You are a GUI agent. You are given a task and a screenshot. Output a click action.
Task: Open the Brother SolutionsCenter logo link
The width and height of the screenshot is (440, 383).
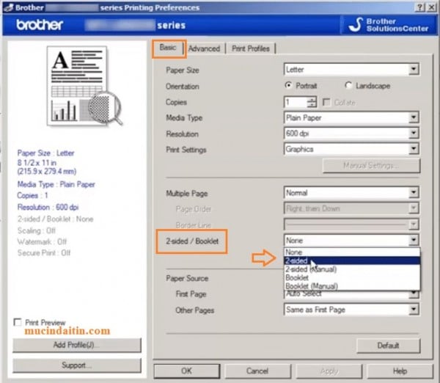[x=389, y=25]
